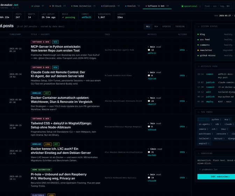Click post commit hash 88a7b03
This screenshot has height=196, width=235.
[152, 155]
